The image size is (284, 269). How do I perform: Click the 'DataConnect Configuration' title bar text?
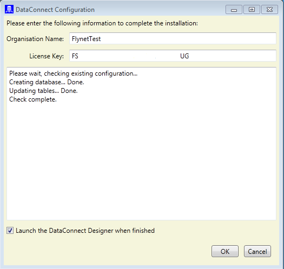(55, 10)
